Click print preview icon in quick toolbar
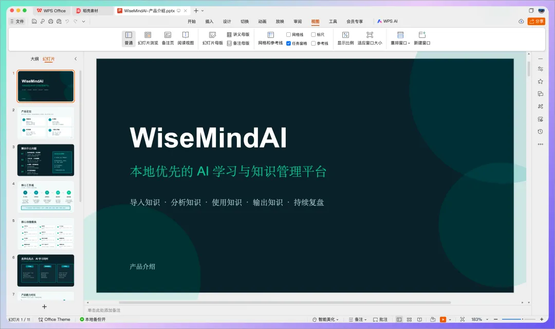Image resolution: width=555 pixels, height=329 pixels. pyautogui.click(x=59, y=22)
